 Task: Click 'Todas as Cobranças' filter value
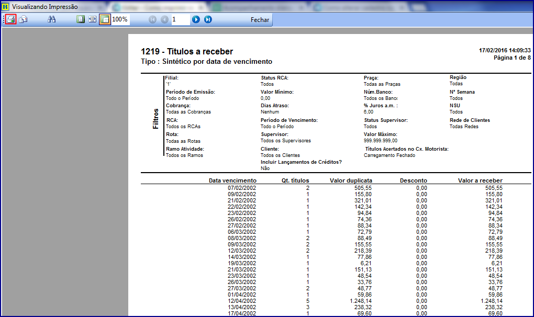point(188,112)
